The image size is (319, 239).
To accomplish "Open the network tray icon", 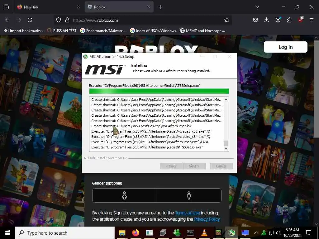I will tap(271, 233).
